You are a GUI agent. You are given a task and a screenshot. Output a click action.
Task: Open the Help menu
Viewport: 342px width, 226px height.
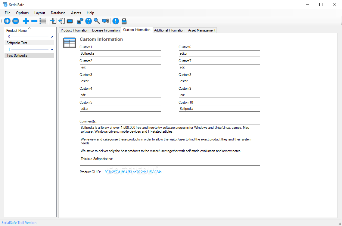[90, 13]
